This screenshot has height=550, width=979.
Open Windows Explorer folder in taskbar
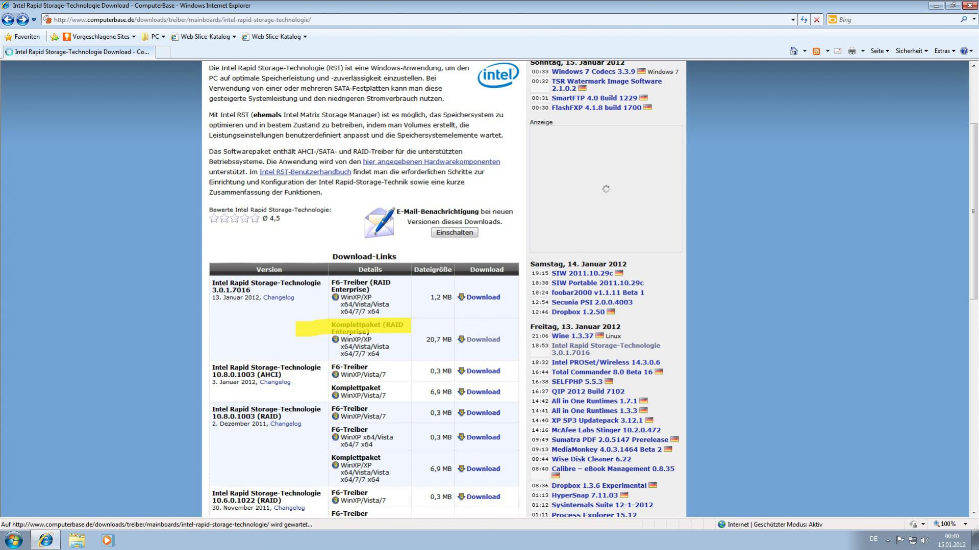tap(77, 540)
